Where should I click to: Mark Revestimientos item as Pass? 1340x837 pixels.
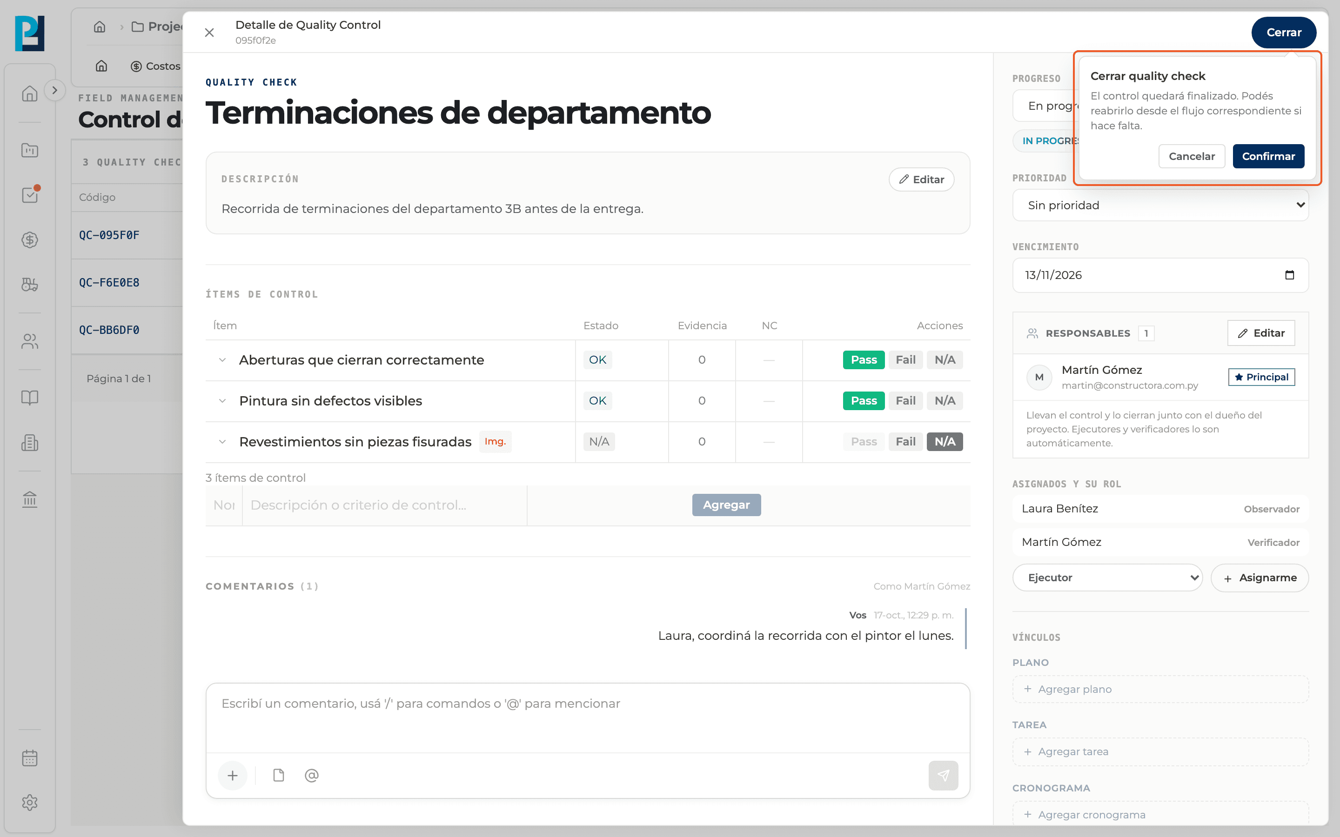864,442
